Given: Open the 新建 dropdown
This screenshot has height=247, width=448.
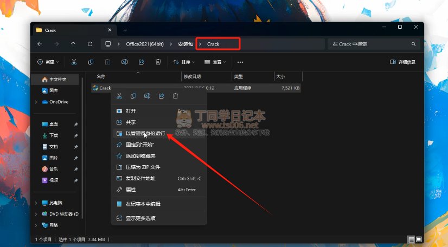Looking at the screenshot, I should [x=48, y=62].
